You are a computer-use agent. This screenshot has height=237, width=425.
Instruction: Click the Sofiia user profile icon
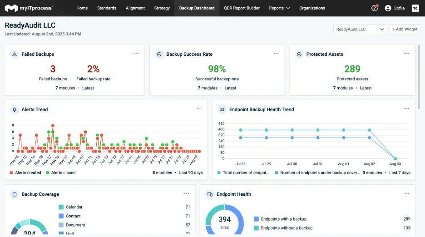(x=388, y=8)
